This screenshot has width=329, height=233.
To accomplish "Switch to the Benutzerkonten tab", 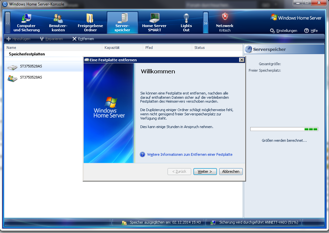I will point(58,22).
